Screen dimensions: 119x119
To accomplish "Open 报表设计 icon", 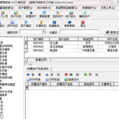I will tap(66, 79).
